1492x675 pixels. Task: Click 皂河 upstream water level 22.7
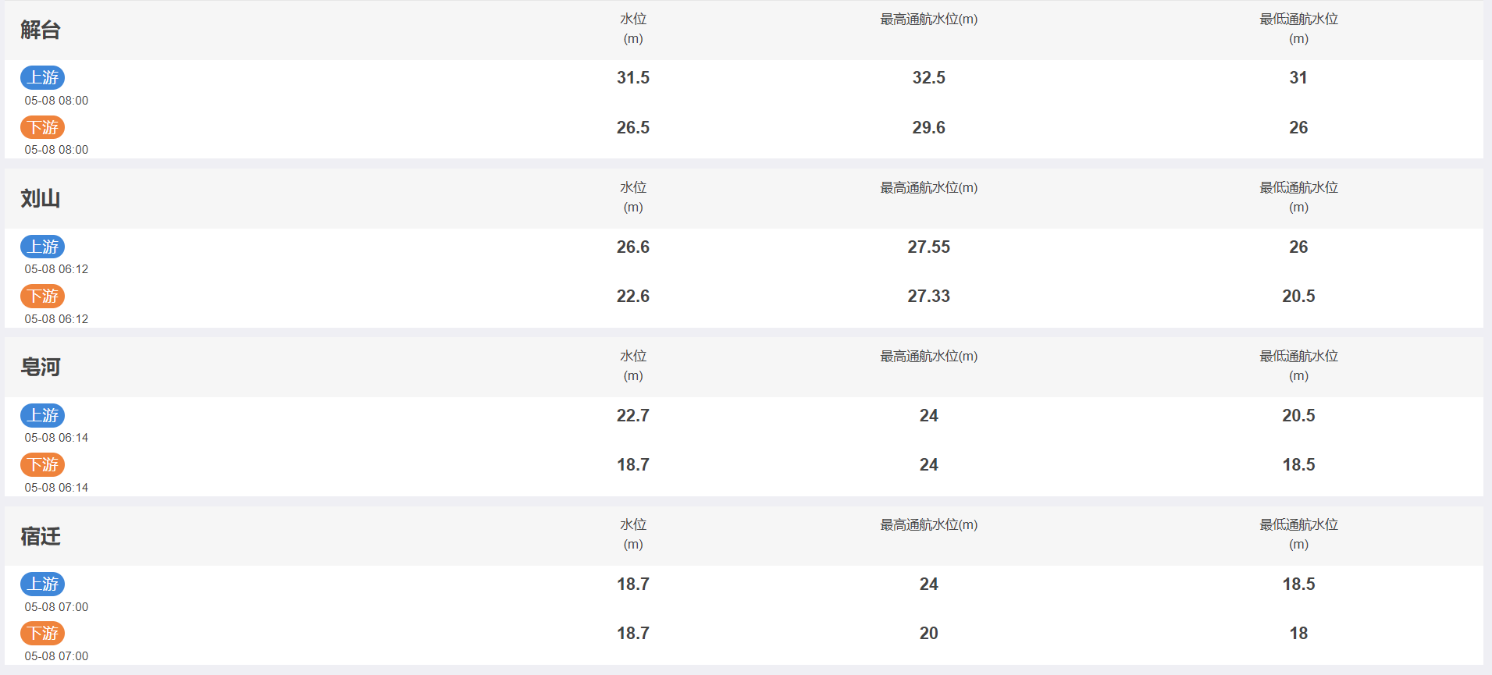(x=633, y=415)
